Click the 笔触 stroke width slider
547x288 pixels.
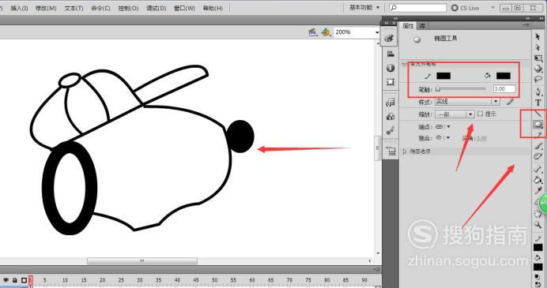click(x=461, y=89)
